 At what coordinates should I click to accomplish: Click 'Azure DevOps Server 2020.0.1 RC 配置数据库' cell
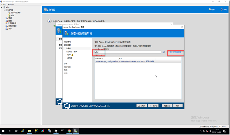pos(137,61)
